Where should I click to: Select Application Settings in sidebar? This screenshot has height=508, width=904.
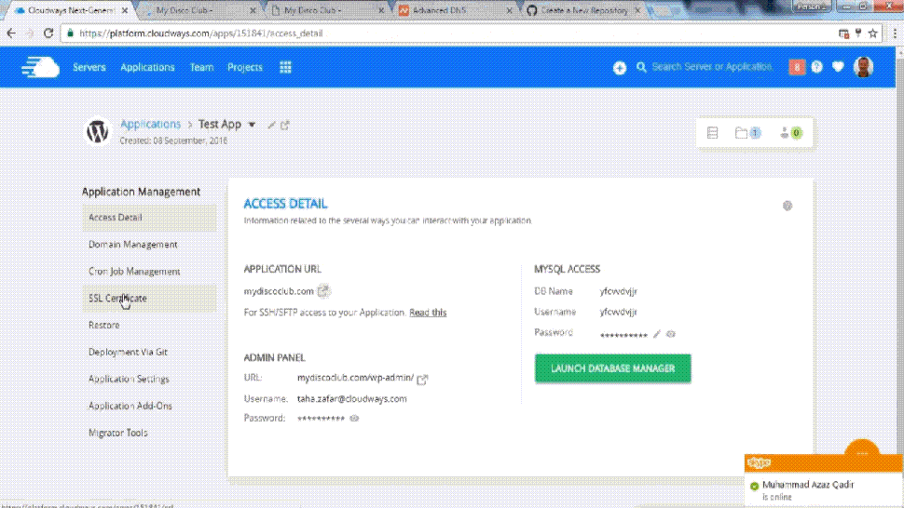[x=149, y=379]
